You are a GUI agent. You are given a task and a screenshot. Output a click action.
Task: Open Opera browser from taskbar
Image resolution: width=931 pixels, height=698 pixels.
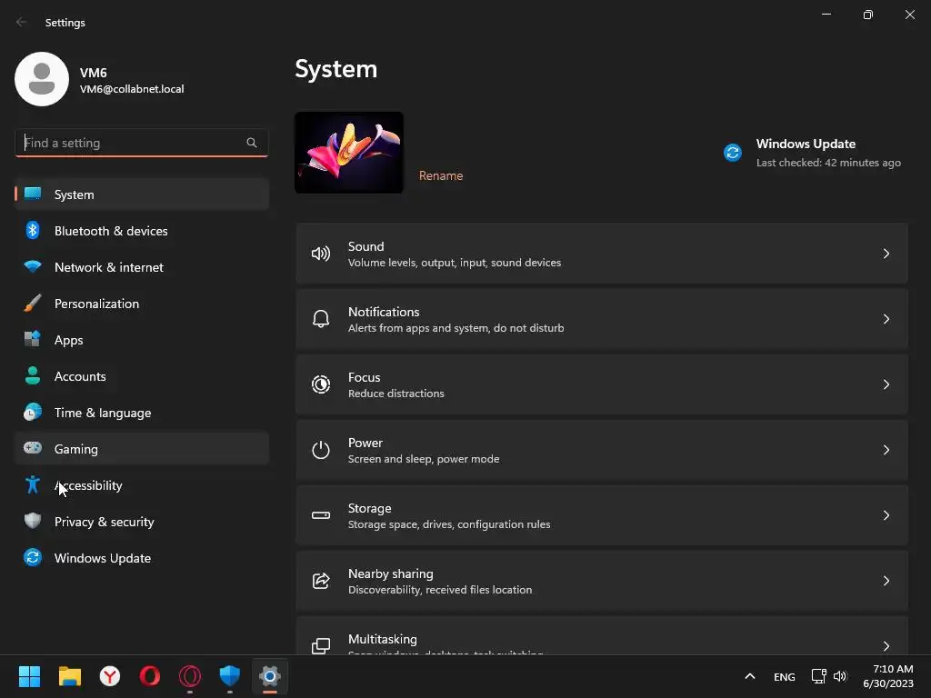point(150,676)
